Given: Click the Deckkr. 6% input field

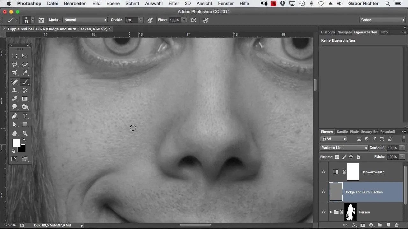Looking at the screenshot, I should coord(131,20).
